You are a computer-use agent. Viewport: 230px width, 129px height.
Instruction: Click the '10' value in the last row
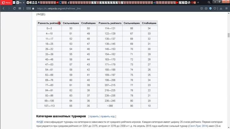point(149,106)
